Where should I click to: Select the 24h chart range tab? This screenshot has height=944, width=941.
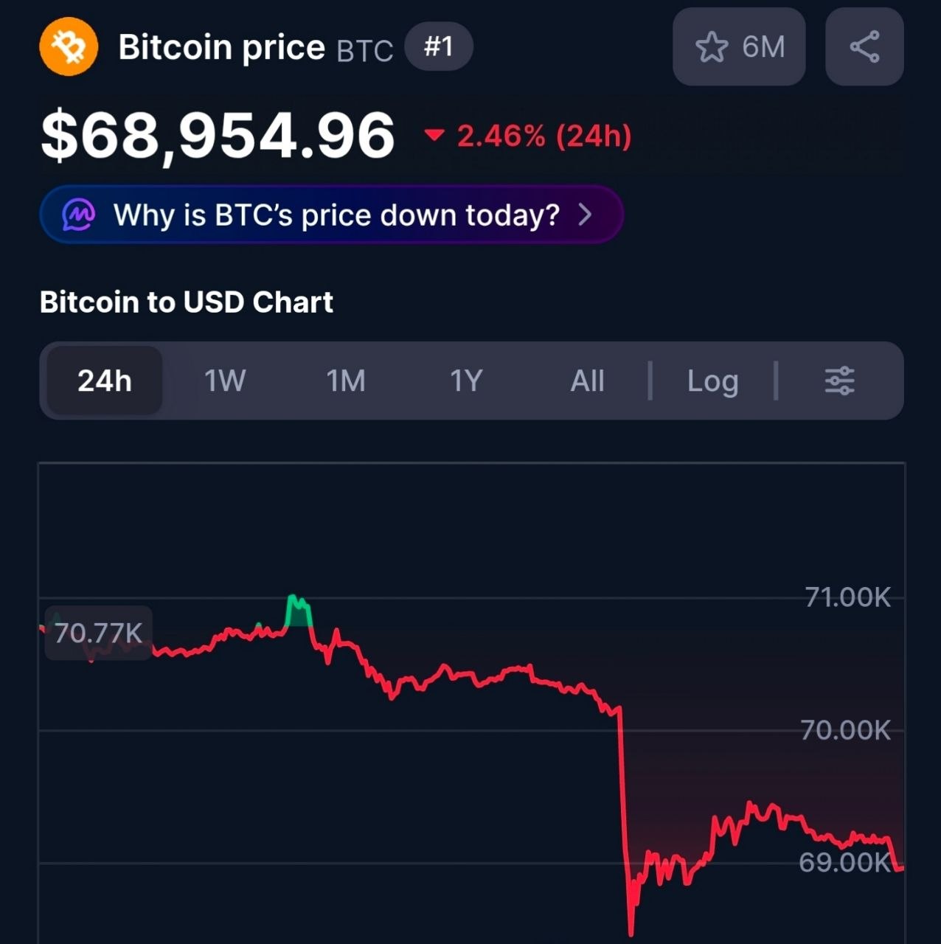[105, 381]
